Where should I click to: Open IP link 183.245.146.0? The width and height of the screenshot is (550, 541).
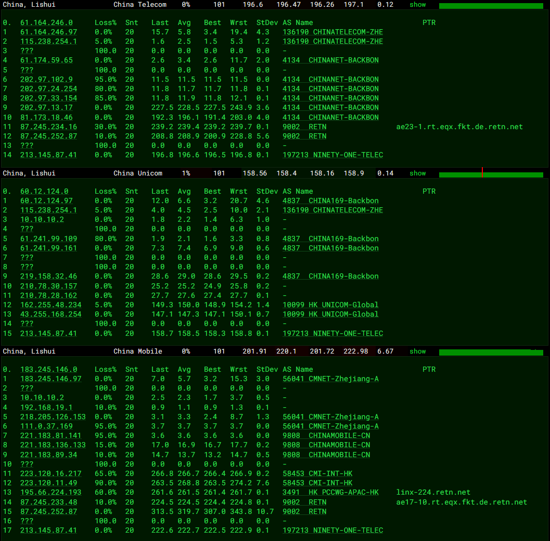click(x=48, y=369)
